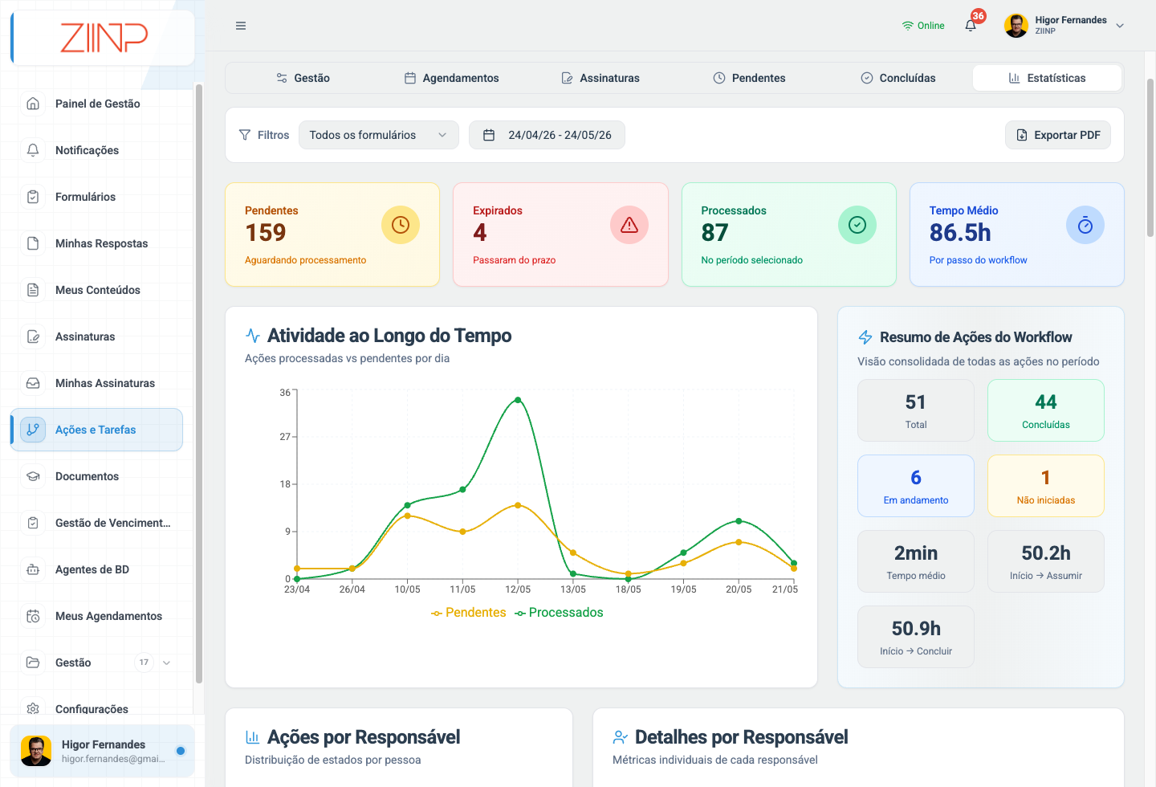Export the report with Exportar PDF
This screenshot has width=1156, height=787.
tap(1058, 135)
